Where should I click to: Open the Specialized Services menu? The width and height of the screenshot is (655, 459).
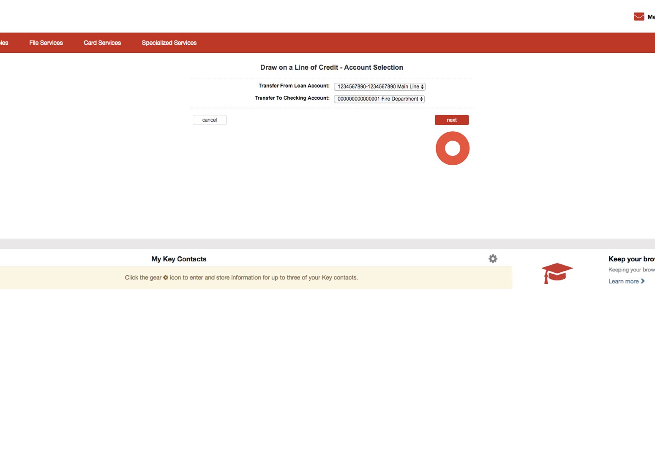pos(169,42)
